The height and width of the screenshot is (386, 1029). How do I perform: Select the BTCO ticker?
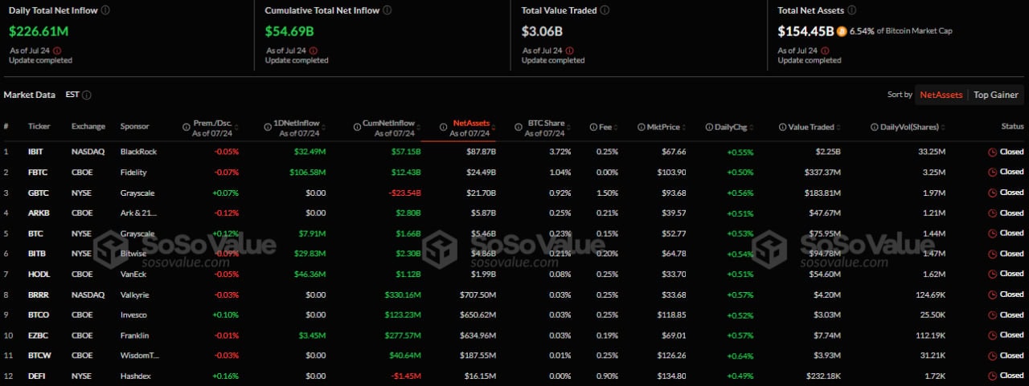39,315
